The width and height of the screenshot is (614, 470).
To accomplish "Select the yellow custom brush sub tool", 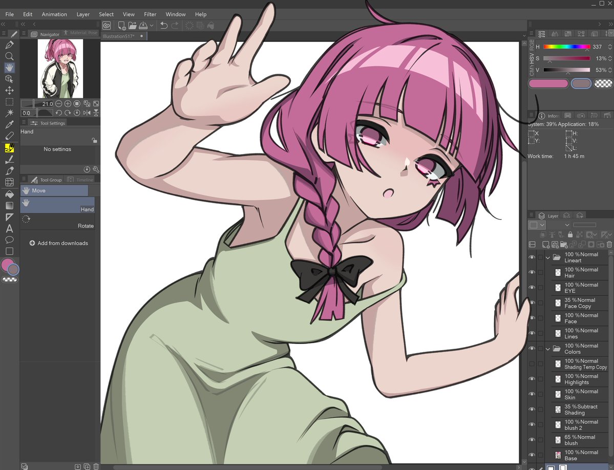I will pyautogui.click(x=9, y=148).
